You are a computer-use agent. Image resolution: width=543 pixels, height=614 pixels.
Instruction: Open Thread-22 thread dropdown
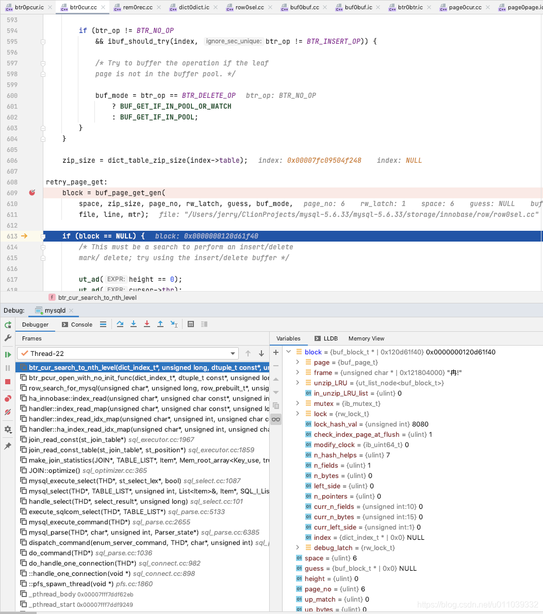point(127,353)
